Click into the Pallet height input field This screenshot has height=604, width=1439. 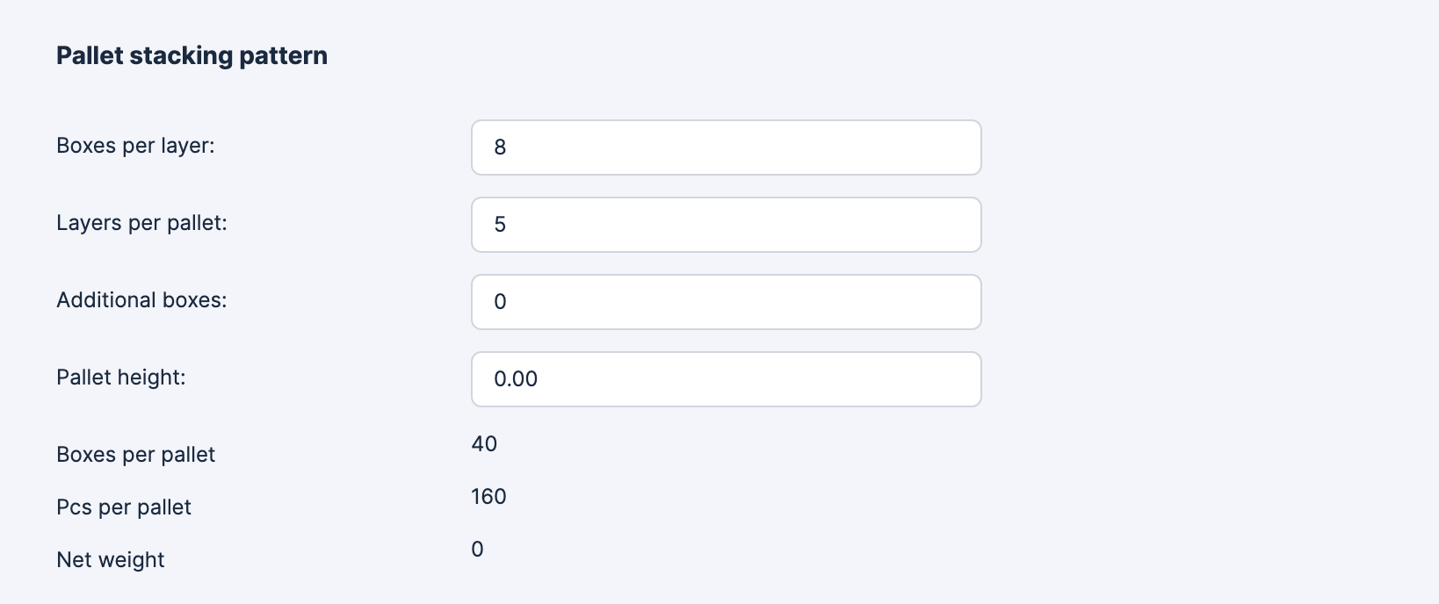[726, 379]
